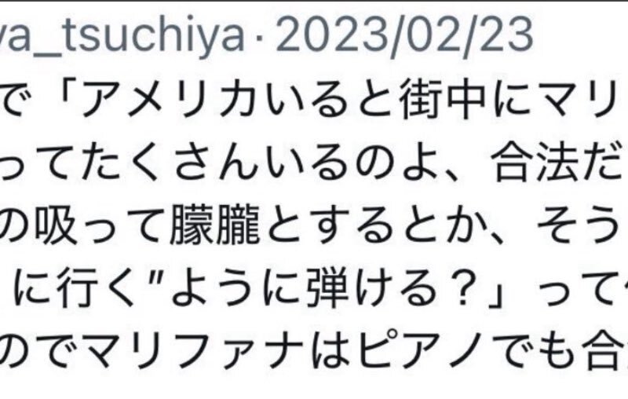This screenshot has width=628, height=399.
Task: Click the word 合法 in the second line
Action: coord(536,164)
